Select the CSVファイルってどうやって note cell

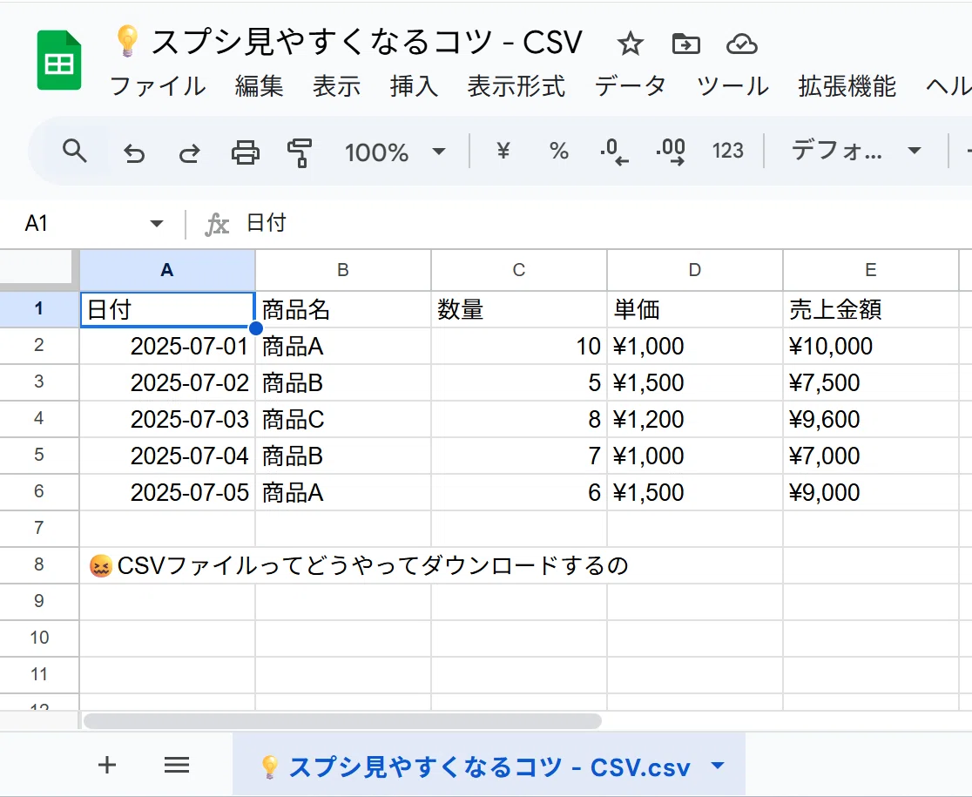(x=167, y=565)
